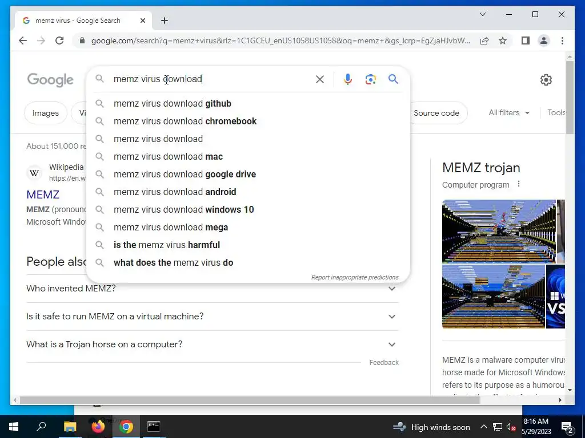Open High winds soon weather widget
585x438 pixels.
pyautogui.click(x=432, y=427)
